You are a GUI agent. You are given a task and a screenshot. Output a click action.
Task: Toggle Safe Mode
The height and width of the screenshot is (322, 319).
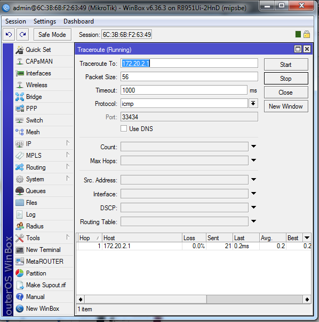(x=52, y=34)
